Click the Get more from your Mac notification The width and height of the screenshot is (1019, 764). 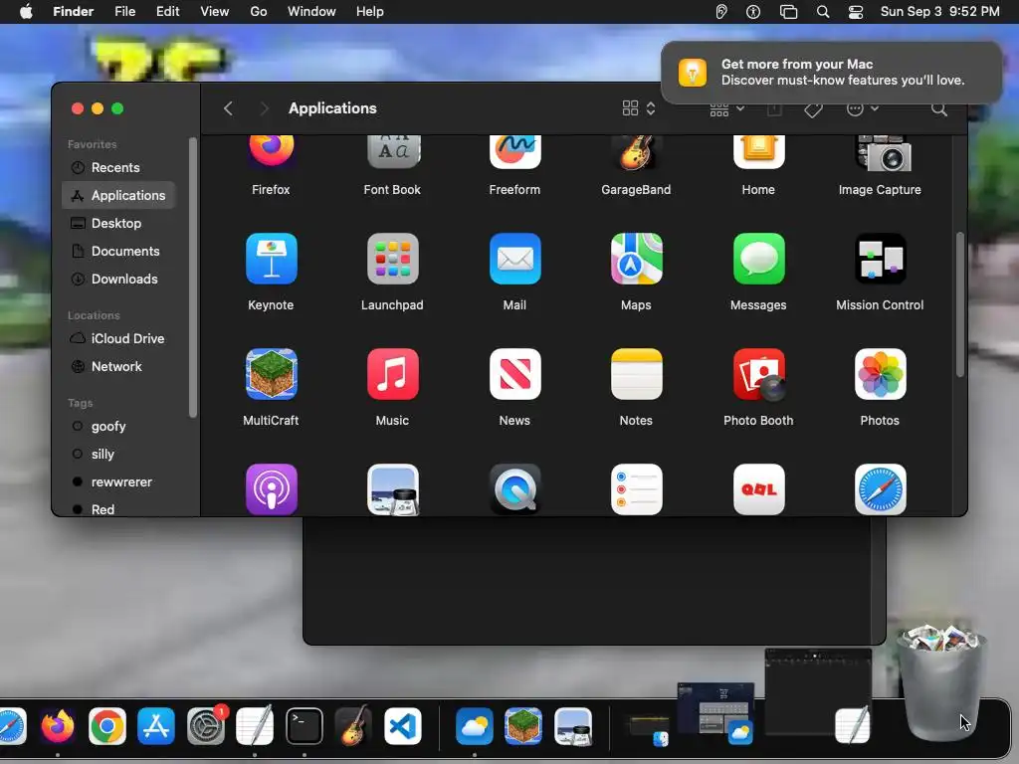click(832, 72)
